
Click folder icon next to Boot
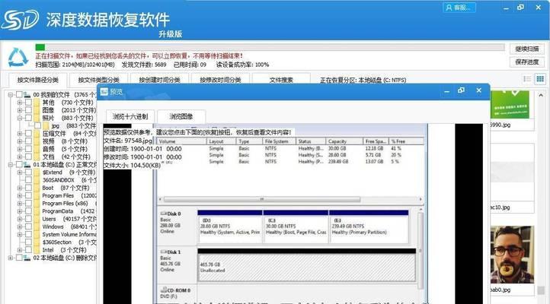(37, 188)
